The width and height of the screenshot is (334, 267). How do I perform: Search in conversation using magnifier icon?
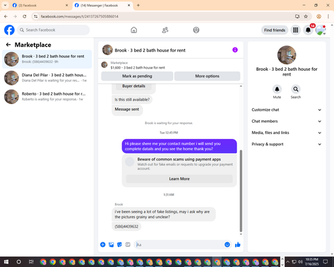coord(296,89)
